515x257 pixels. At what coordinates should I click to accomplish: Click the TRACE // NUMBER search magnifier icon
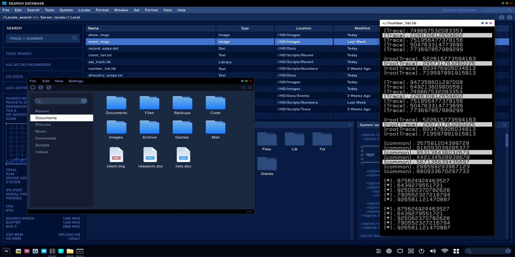(74, 38)
